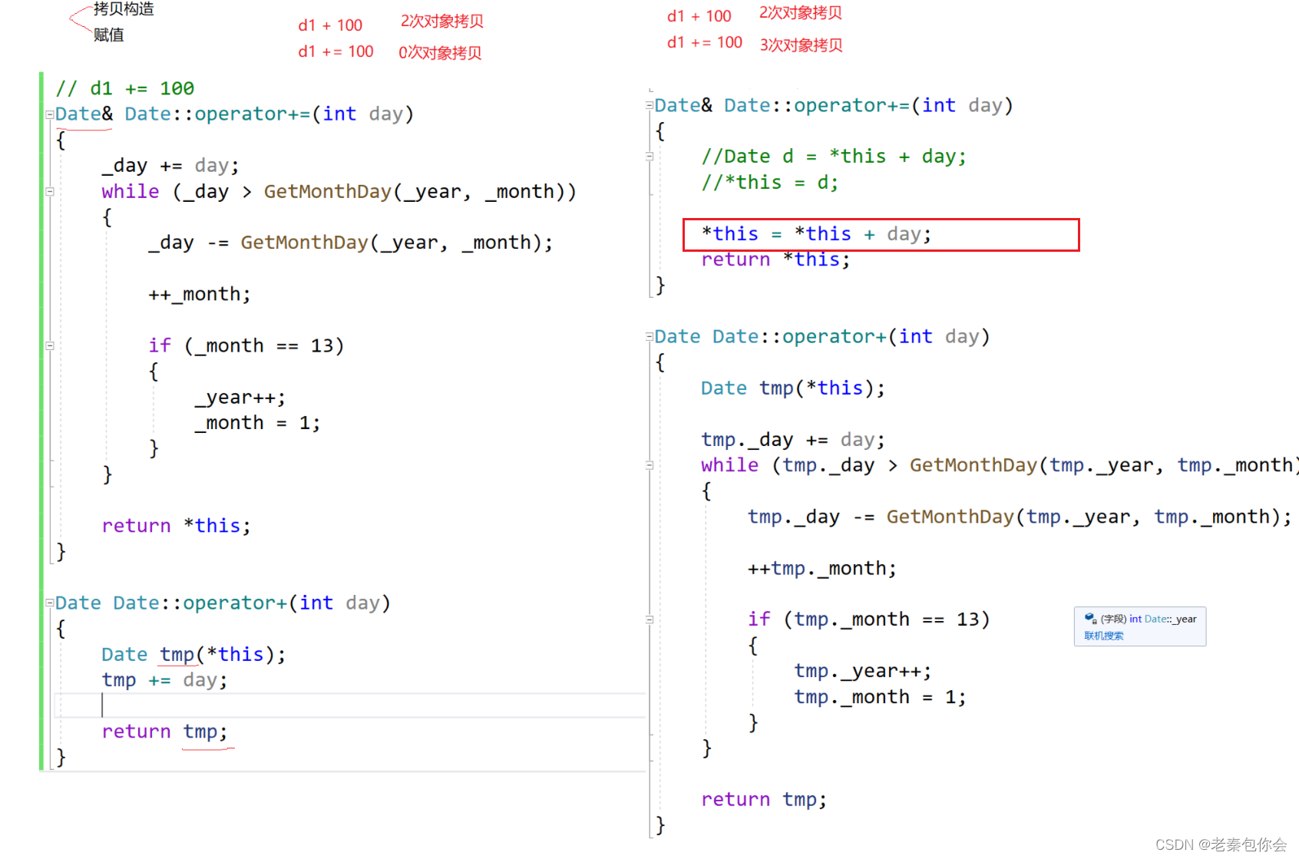This screenshot has width=1299, height=859.
Task: Collapse right Date::operator+(int day) function fold
Action: 649,336
